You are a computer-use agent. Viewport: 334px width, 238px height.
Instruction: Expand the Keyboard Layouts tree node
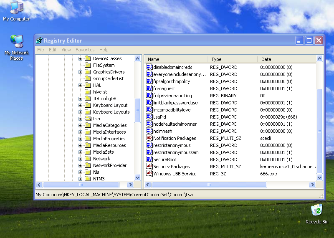(80, 112)
